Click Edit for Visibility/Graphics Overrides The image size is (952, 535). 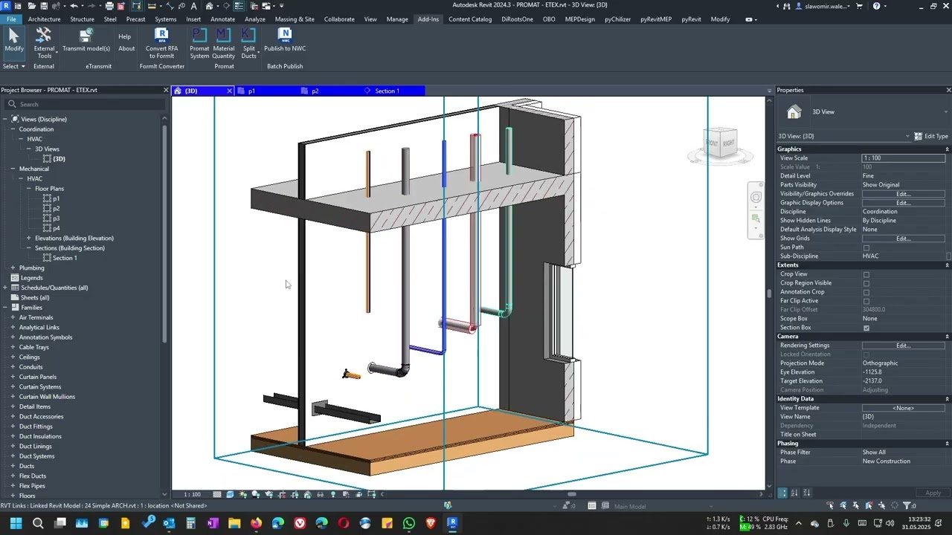903,194
